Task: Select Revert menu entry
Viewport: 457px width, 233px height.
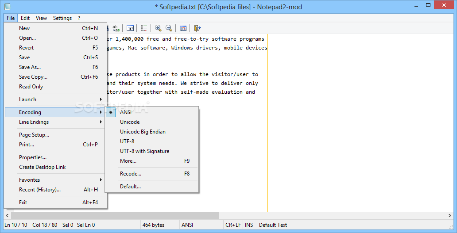Action: coord(56,48)
